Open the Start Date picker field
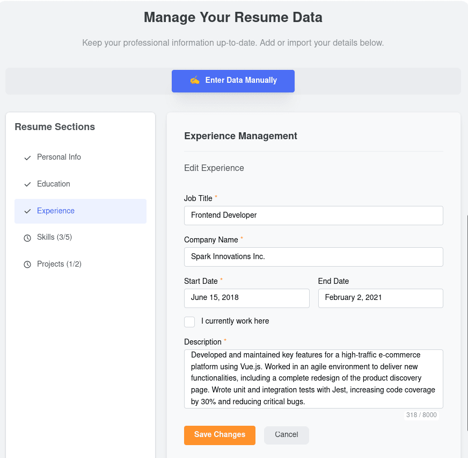This screenshot has width=468, height=458. coord(246,298)
